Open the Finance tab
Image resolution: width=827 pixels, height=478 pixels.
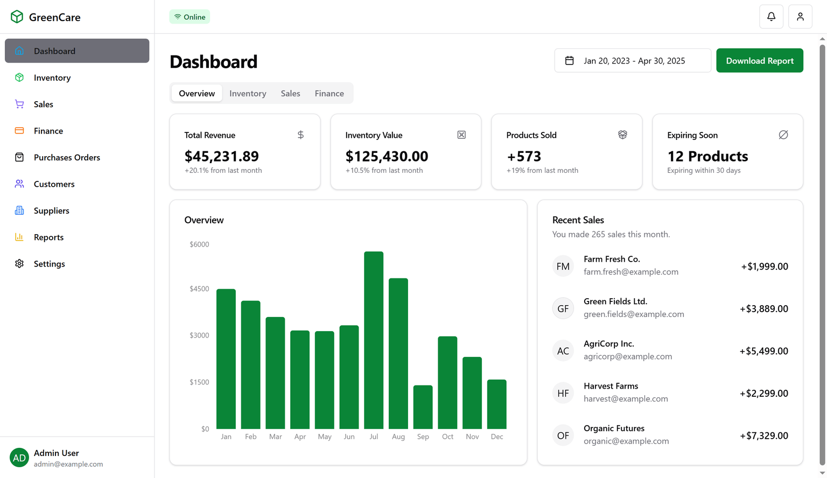329,93
